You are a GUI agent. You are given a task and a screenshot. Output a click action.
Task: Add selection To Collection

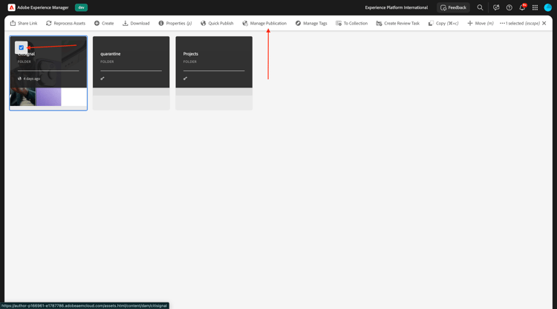pyautogui.click(x=352, y=24)
